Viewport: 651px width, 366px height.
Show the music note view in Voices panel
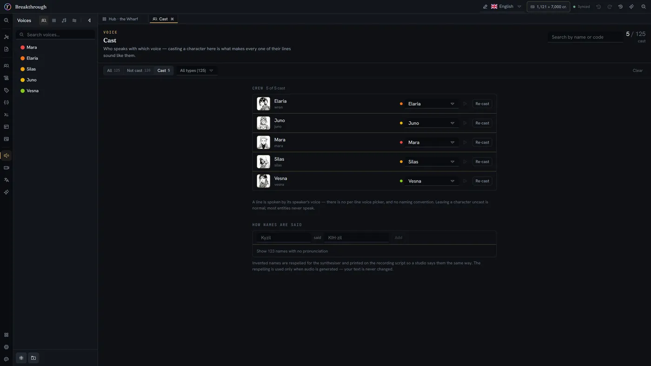[x=64, y=20]
